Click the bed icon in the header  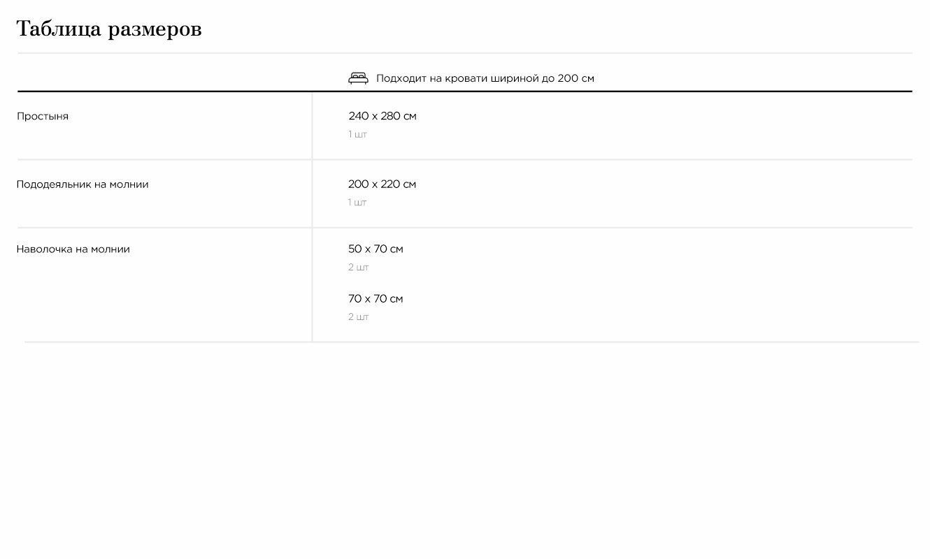click(x=358, y=78)
